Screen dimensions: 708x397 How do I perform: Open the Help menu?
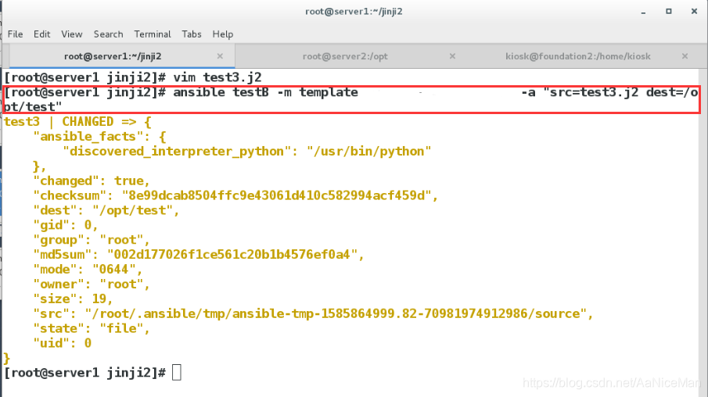(x=223, y=34)
